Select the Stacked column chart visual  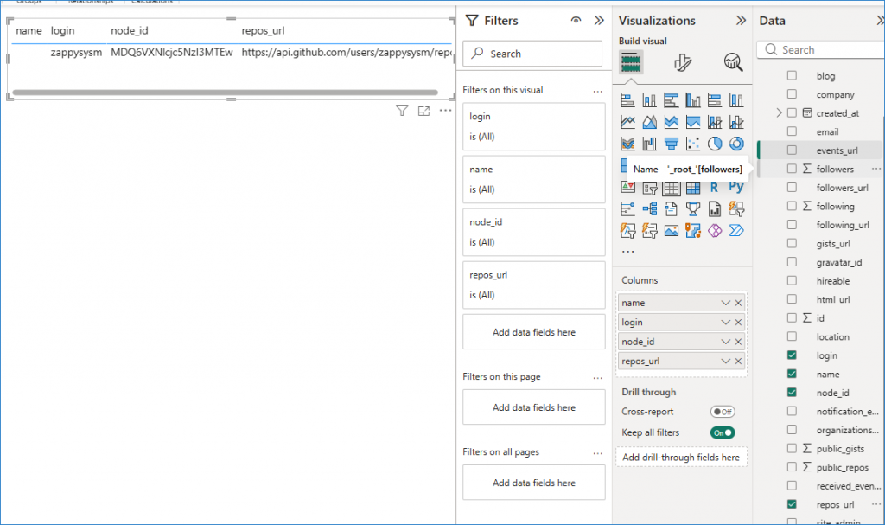click(x=650, y=100)
